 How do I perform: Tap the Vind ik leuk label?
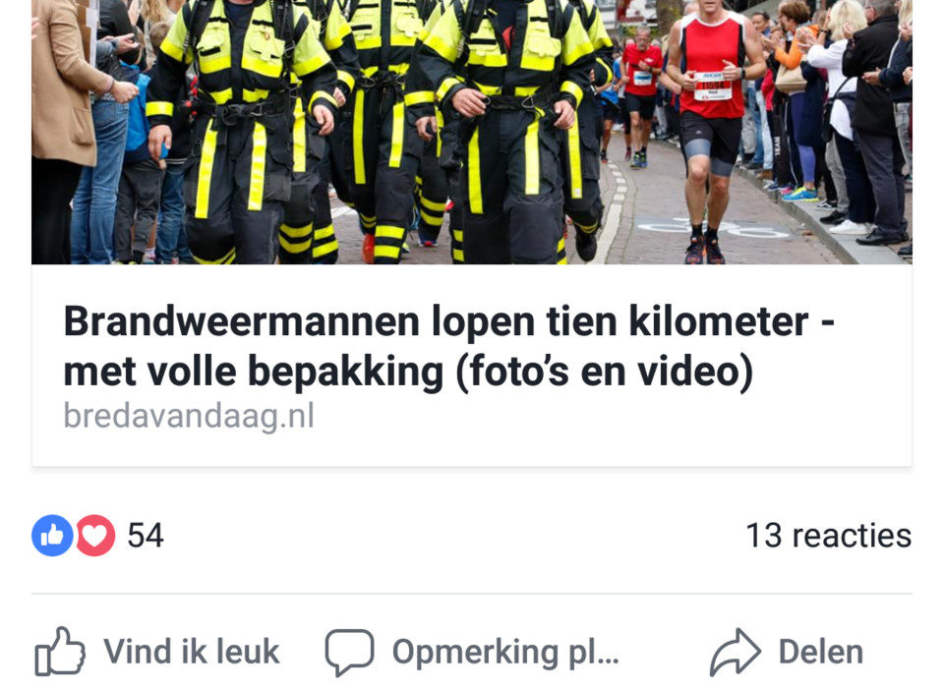click(192, 652)
